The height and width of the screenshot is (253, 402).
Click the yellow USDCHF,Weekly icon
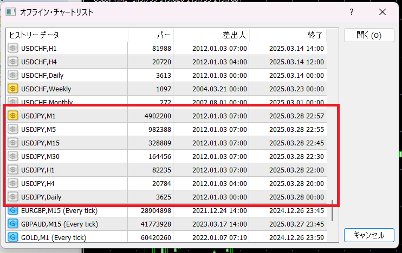point(12,89)
